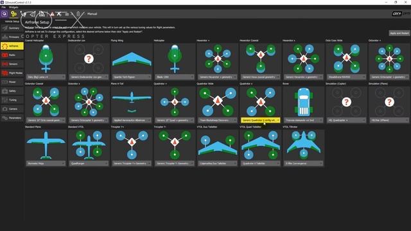Select the Standard VTOL airframe image
The width and height of the screenshot is (411, 231).
click(89, 145)
